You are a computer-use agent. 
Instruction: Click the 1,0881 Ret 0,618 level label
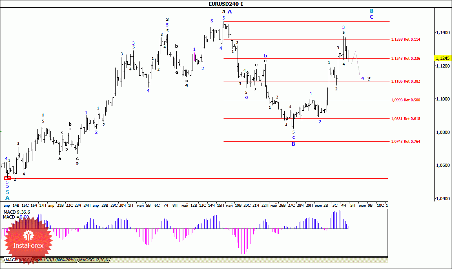[x=405, y=119]
